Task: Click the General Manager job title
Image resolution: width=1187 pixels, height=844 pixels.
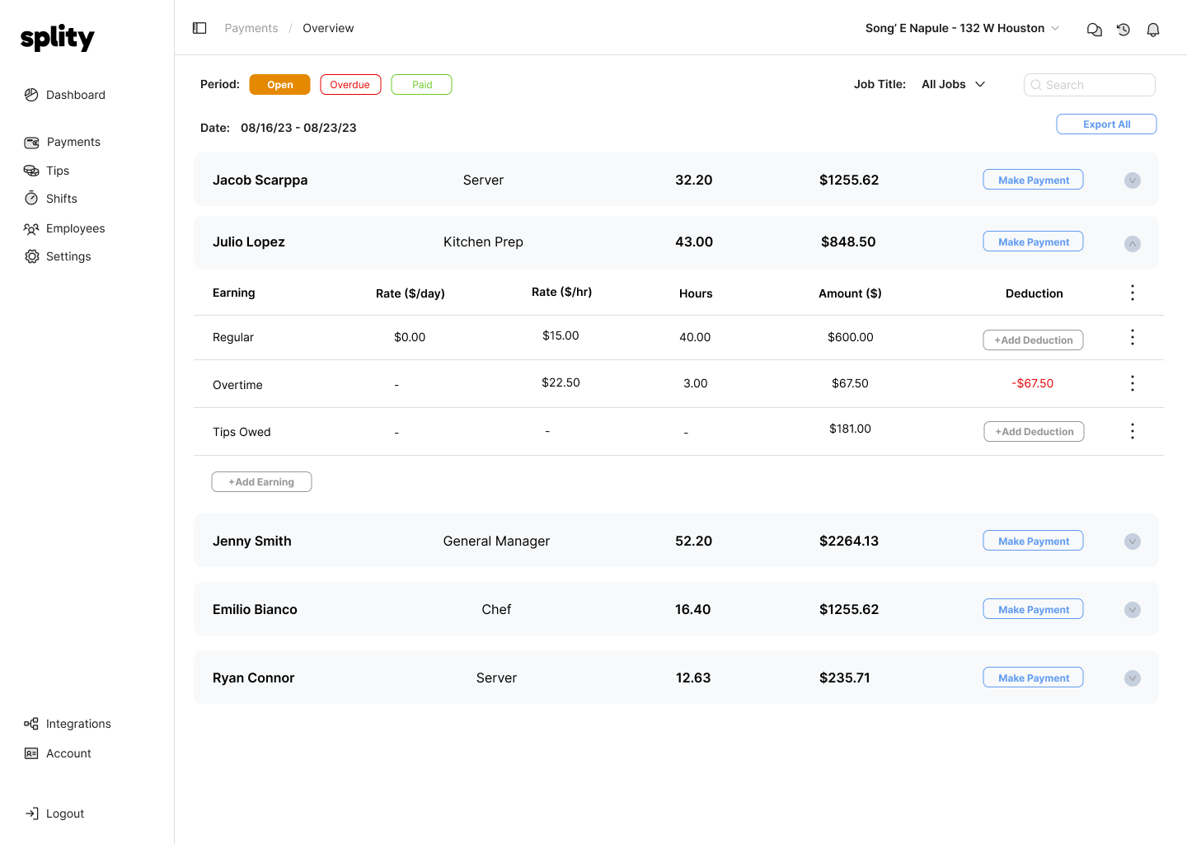Action: tap(496, 541)
